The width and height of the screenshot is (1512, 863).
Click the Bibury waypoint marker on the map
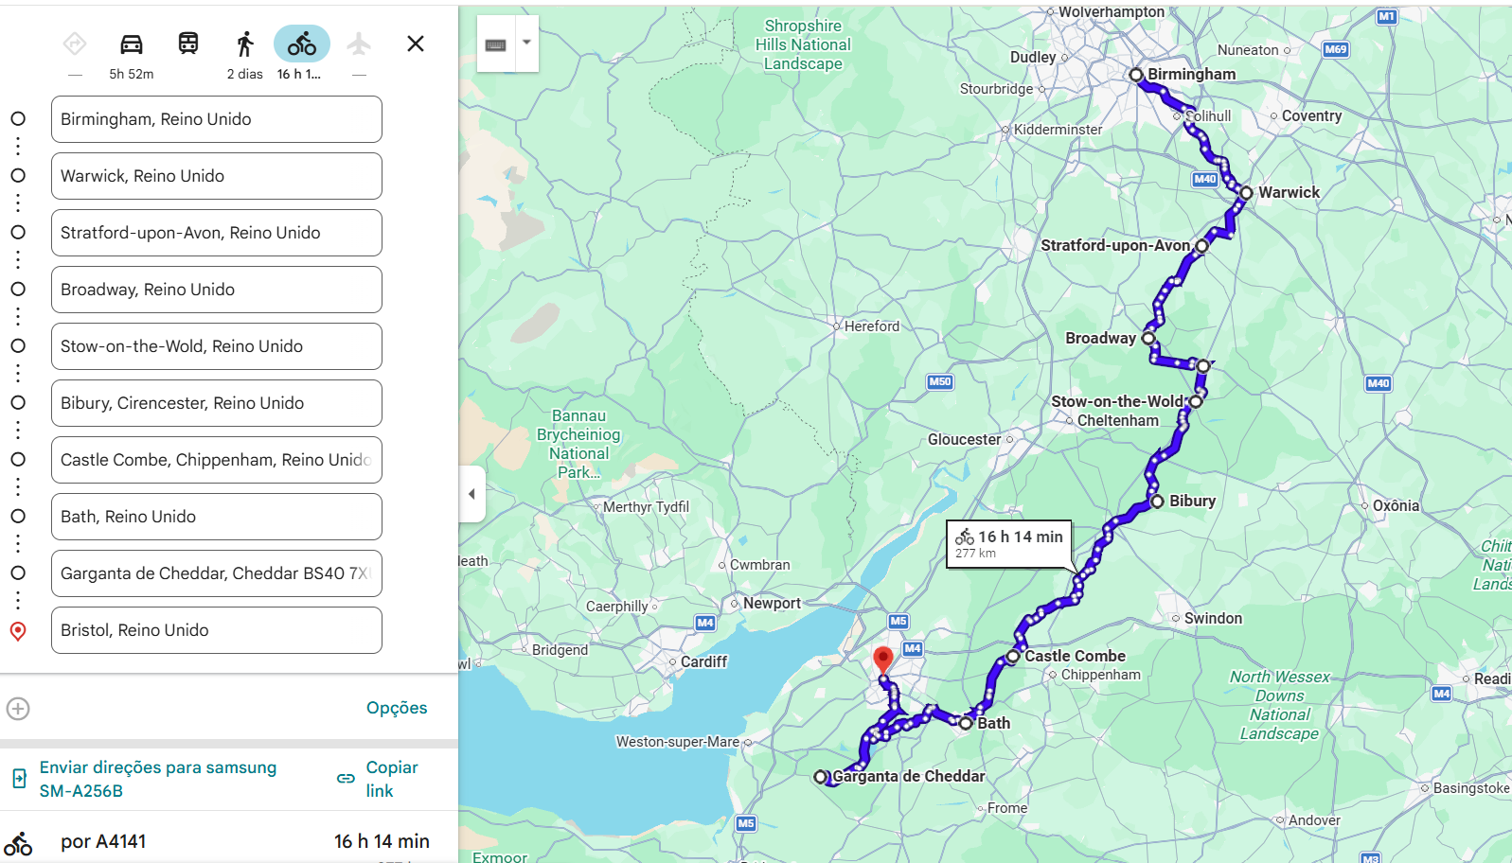click(x=1157, y=502)
